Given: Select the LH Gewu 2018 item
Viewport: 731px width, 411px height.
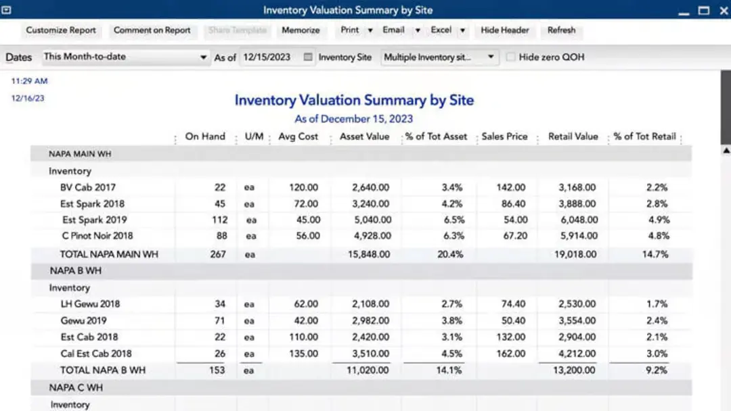Looking at the screenshot, I should point(91,304).
